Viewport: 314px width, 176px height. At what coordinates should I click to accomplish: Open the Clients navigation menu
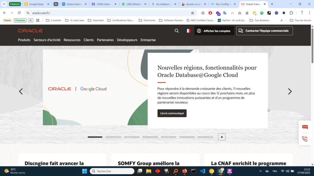pyautogui.click(x=89, y=40)
